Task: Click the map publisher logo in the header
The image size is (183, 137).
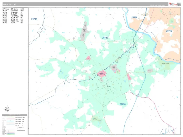Action: point(173,4)
